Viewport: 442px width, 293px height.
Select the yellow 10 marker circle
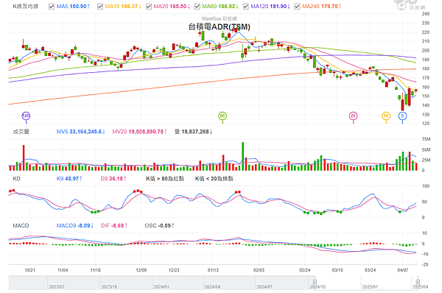point(386,116)
